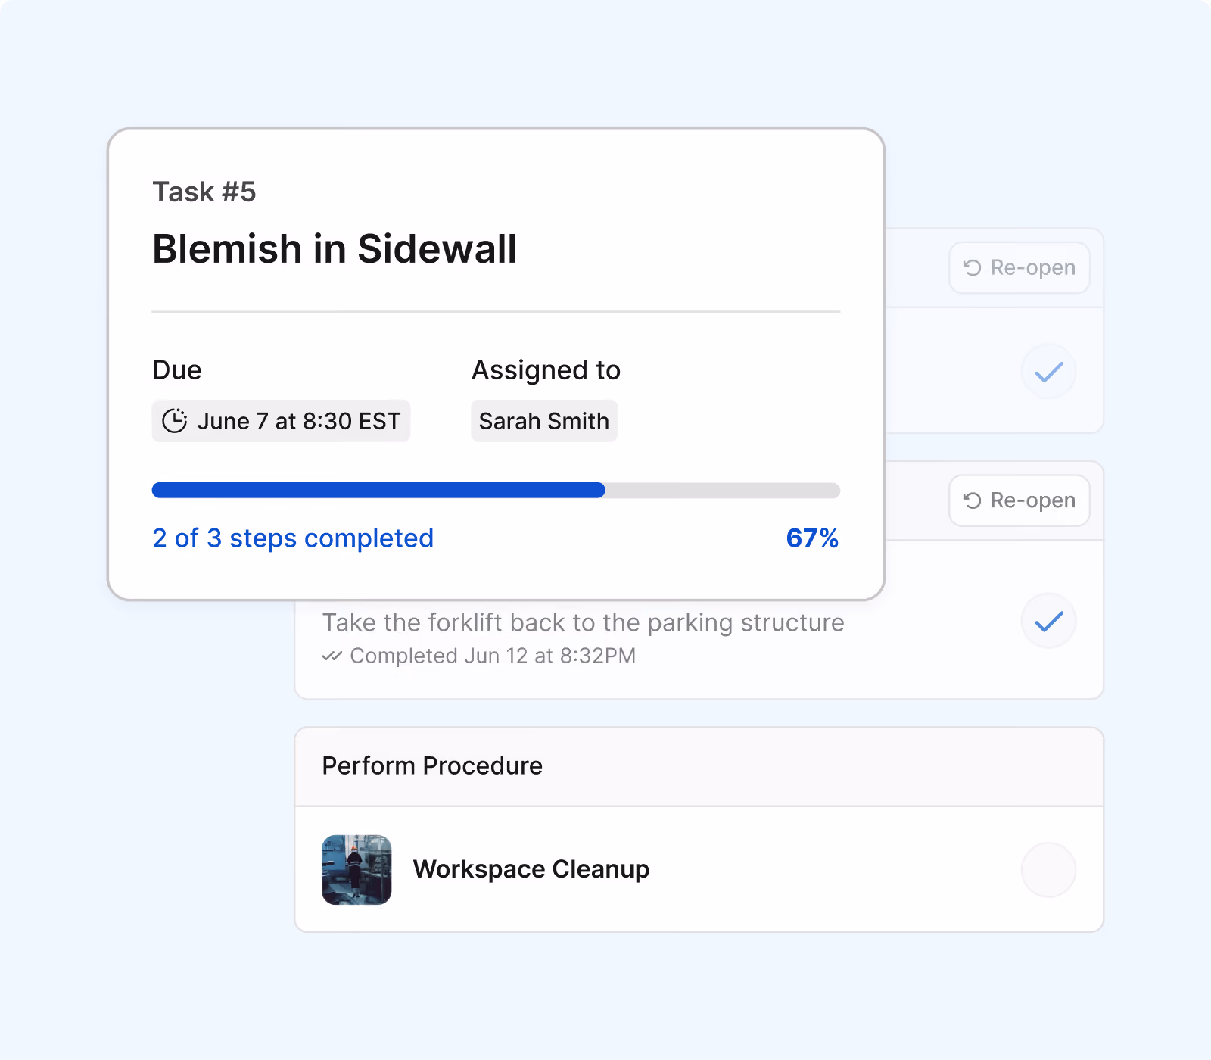Image resolution: width=1211 pixels, height=1060 pixels.
Task: Select the forklift parking structure step text
Action: point(583,622)
